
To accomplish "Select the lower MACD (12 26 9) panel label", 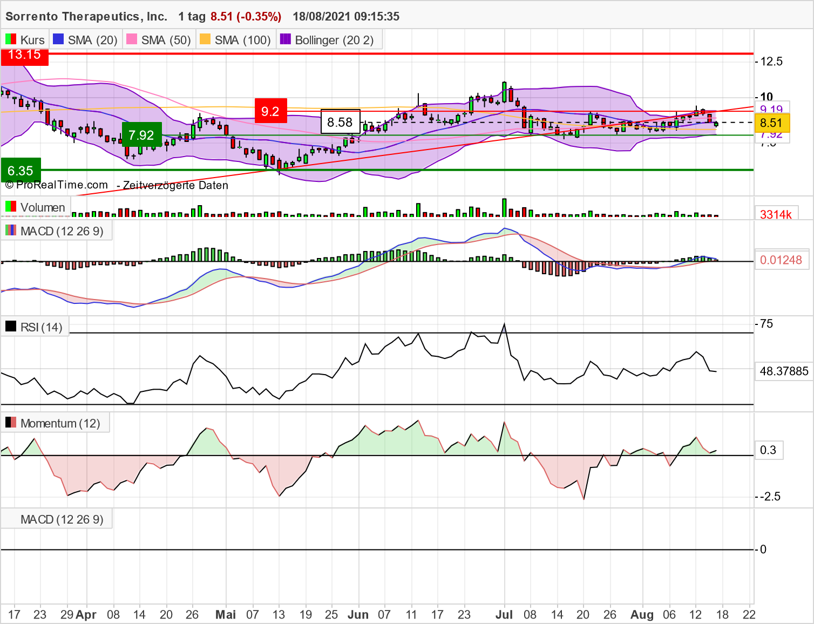I will click(57, 519).
